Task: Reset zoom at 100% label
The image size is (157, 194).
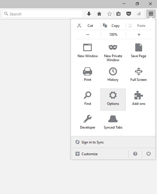Action: pyautogui.click(x=113, y=35)
